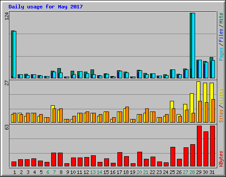
Task: Click the 'Hits' legend label
Action: click(221, 18)
